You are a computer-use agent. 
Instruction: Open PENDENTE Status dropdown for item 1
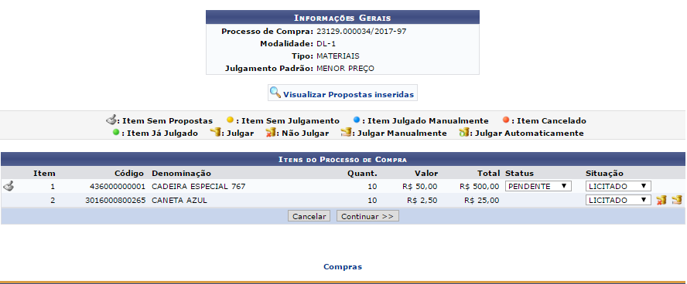[x=538, y=186]
